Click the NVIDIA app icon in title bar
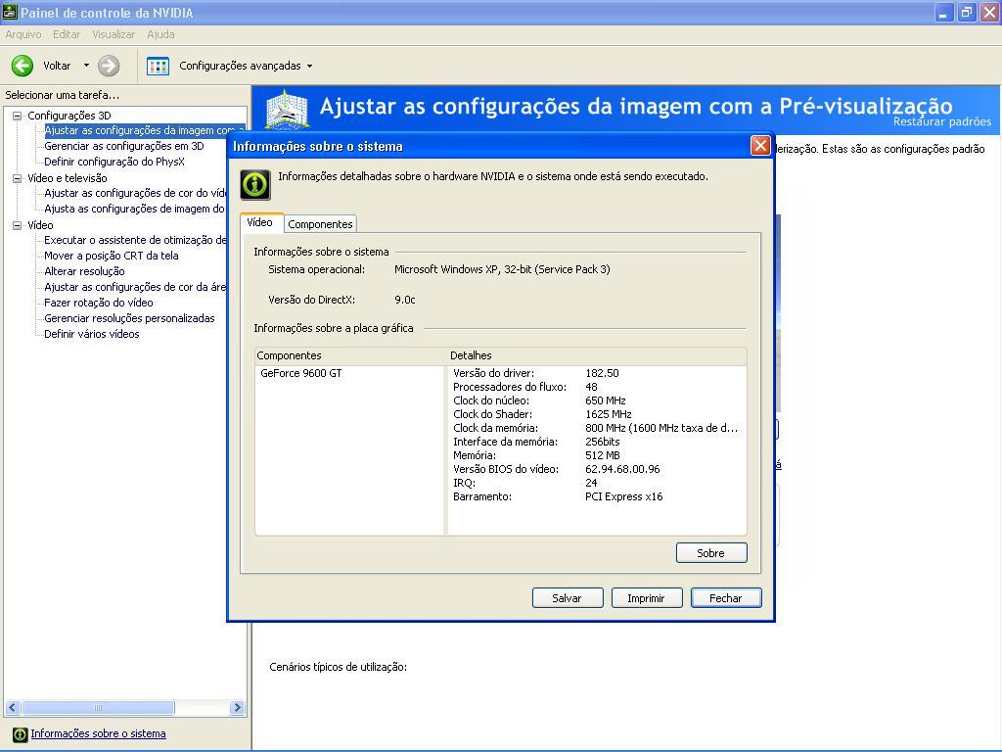This screenshot has height=752, width=1002. click(10, 12)
